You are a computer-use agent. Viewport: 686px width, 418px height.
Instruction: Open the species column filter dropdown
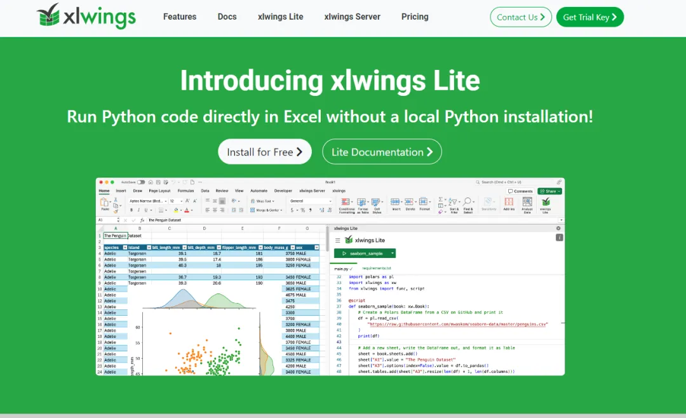[124, 248]
